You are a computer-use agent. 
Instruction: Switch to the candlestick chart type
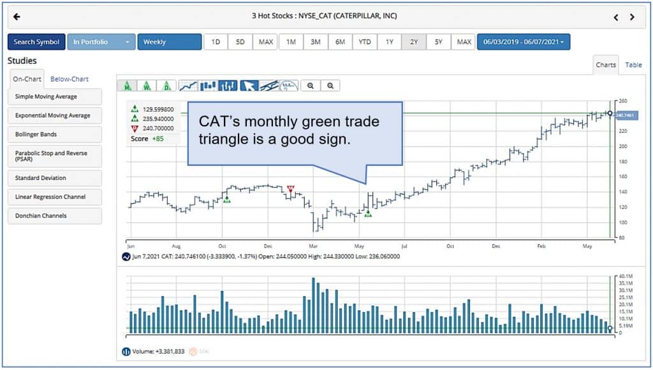pos(209,86)
